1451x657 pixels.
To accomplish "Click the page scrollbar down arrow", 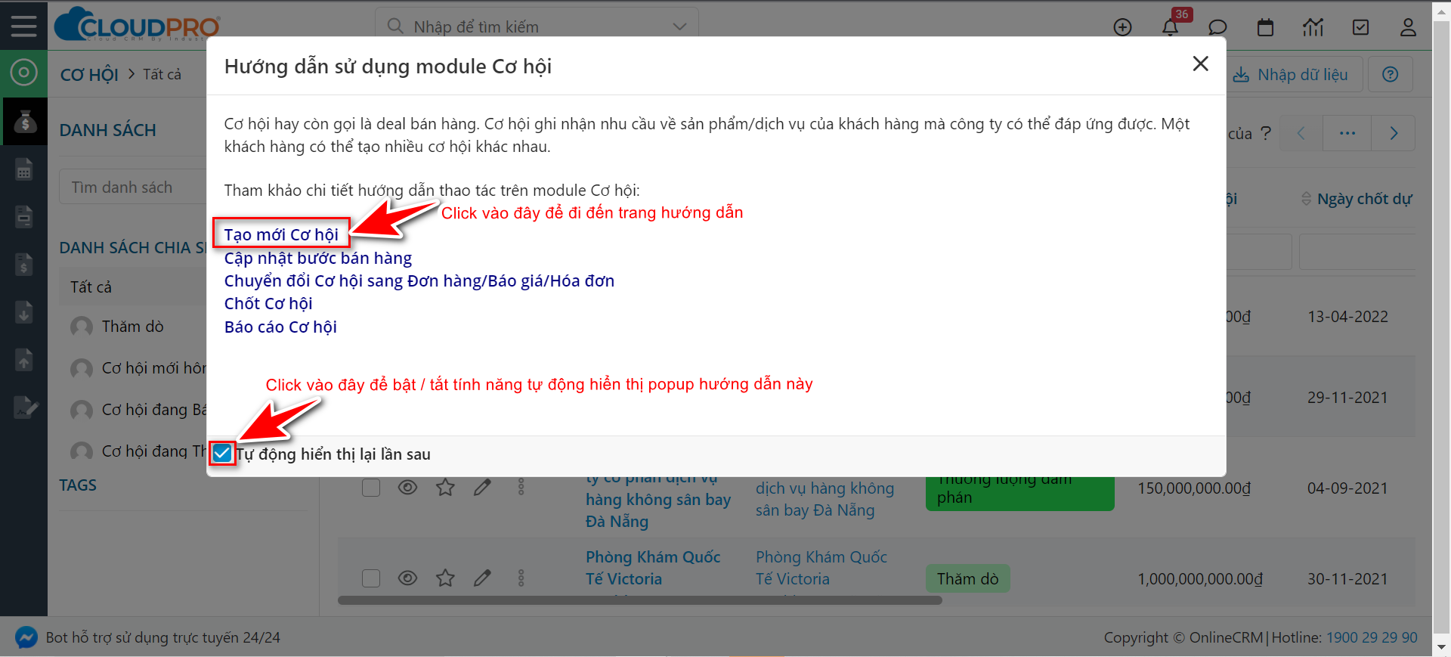I will (1441, 648).
